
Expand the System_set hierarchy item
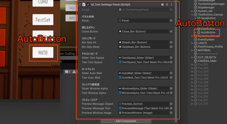tap(192, 11)
